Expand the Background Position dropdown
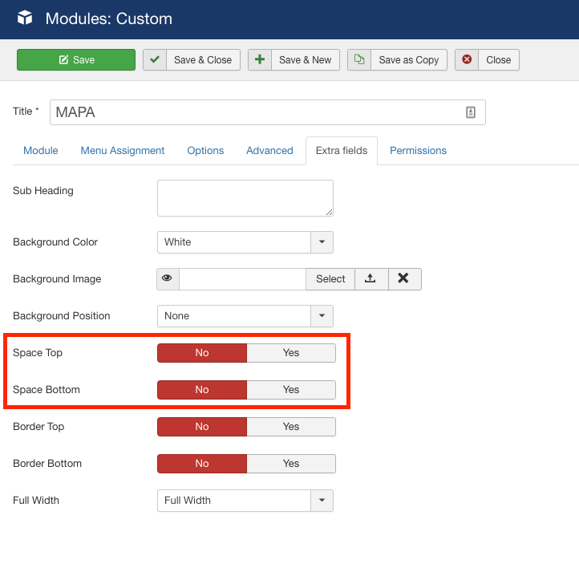This screenshot has height=564, width=579. (x=322, y=316)
